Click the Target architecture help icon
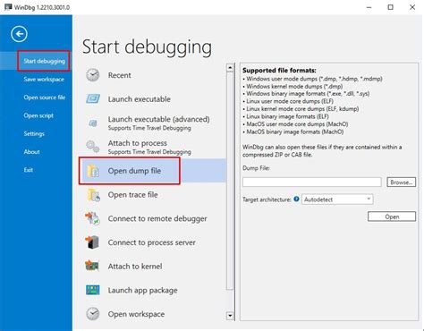Screen dimensions: 424x331 tap(296, 199)
